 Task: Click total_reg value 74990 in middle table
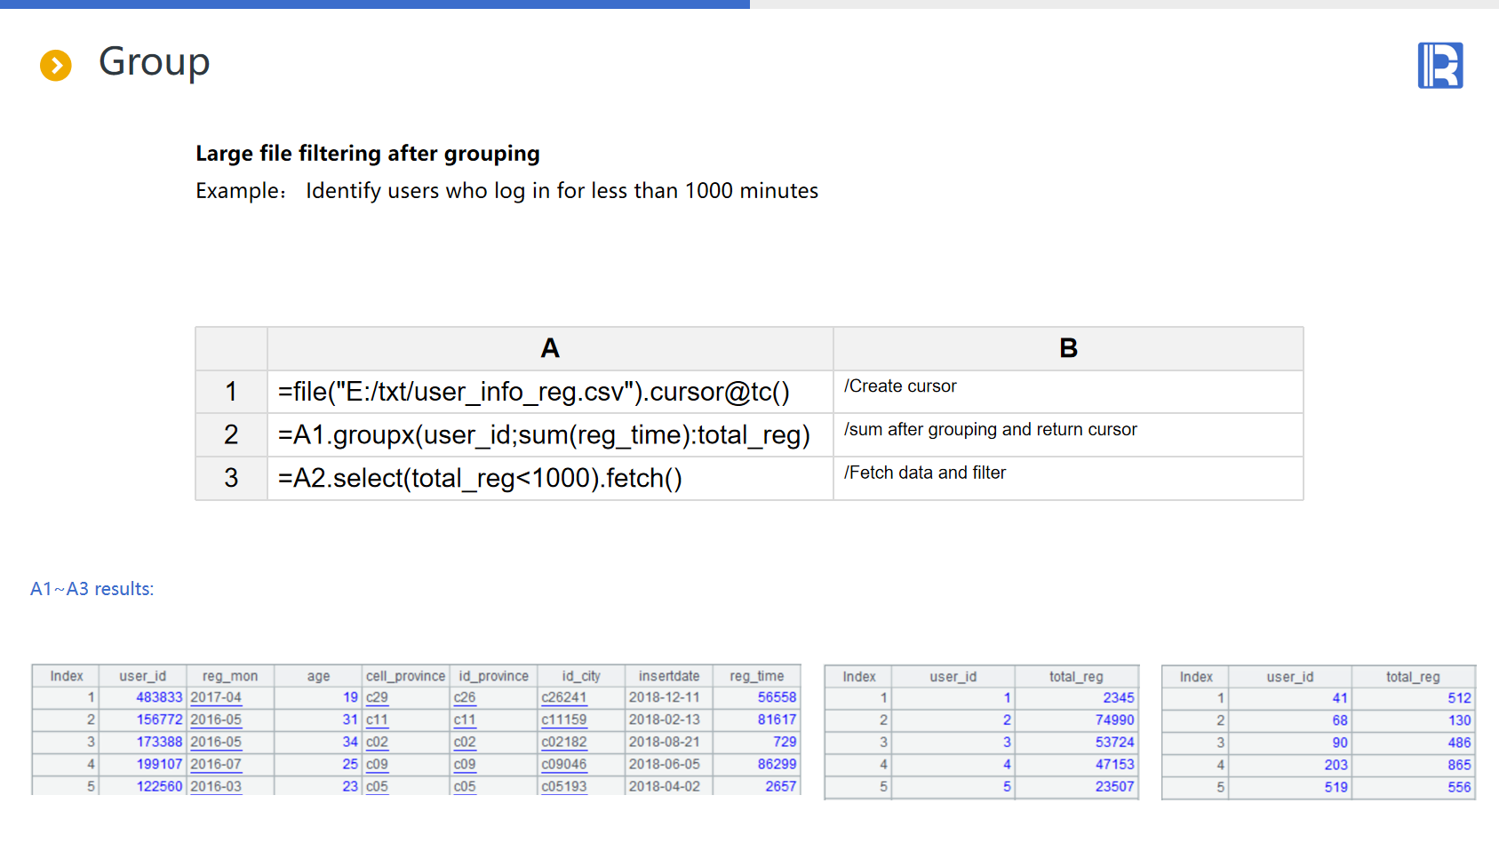click(1114, 720)
